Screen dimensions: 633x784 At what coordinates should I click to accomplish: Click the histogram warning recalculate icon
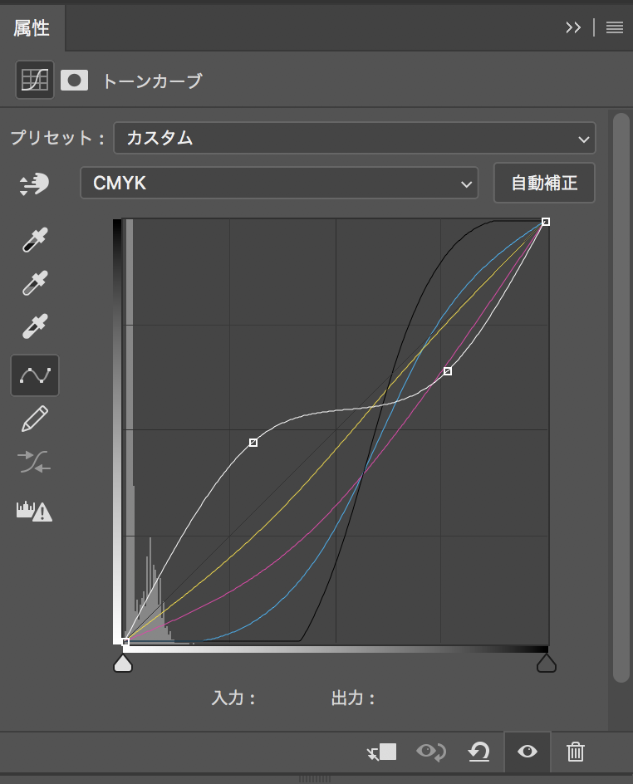[x=34, y=511]
